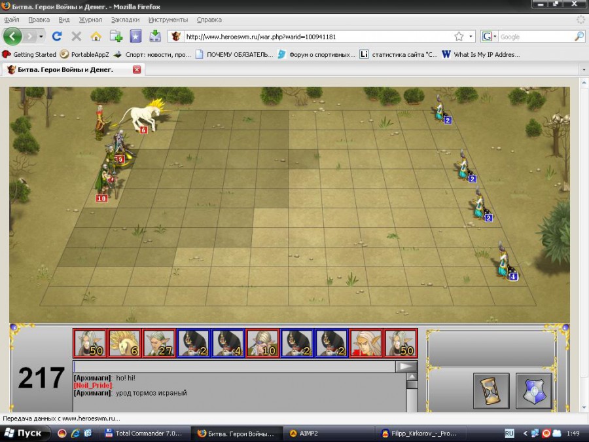Click the shield Defend button
This screenshot has width=589, height=442.
click(x=534, y=391)
